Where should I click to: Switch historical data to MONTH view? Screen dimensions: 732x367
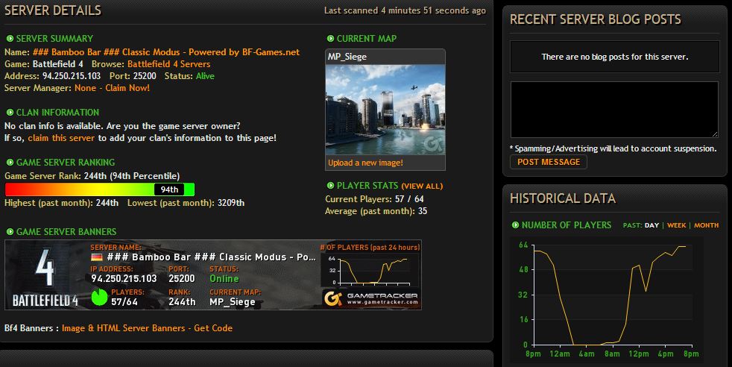tap(706, 225)
